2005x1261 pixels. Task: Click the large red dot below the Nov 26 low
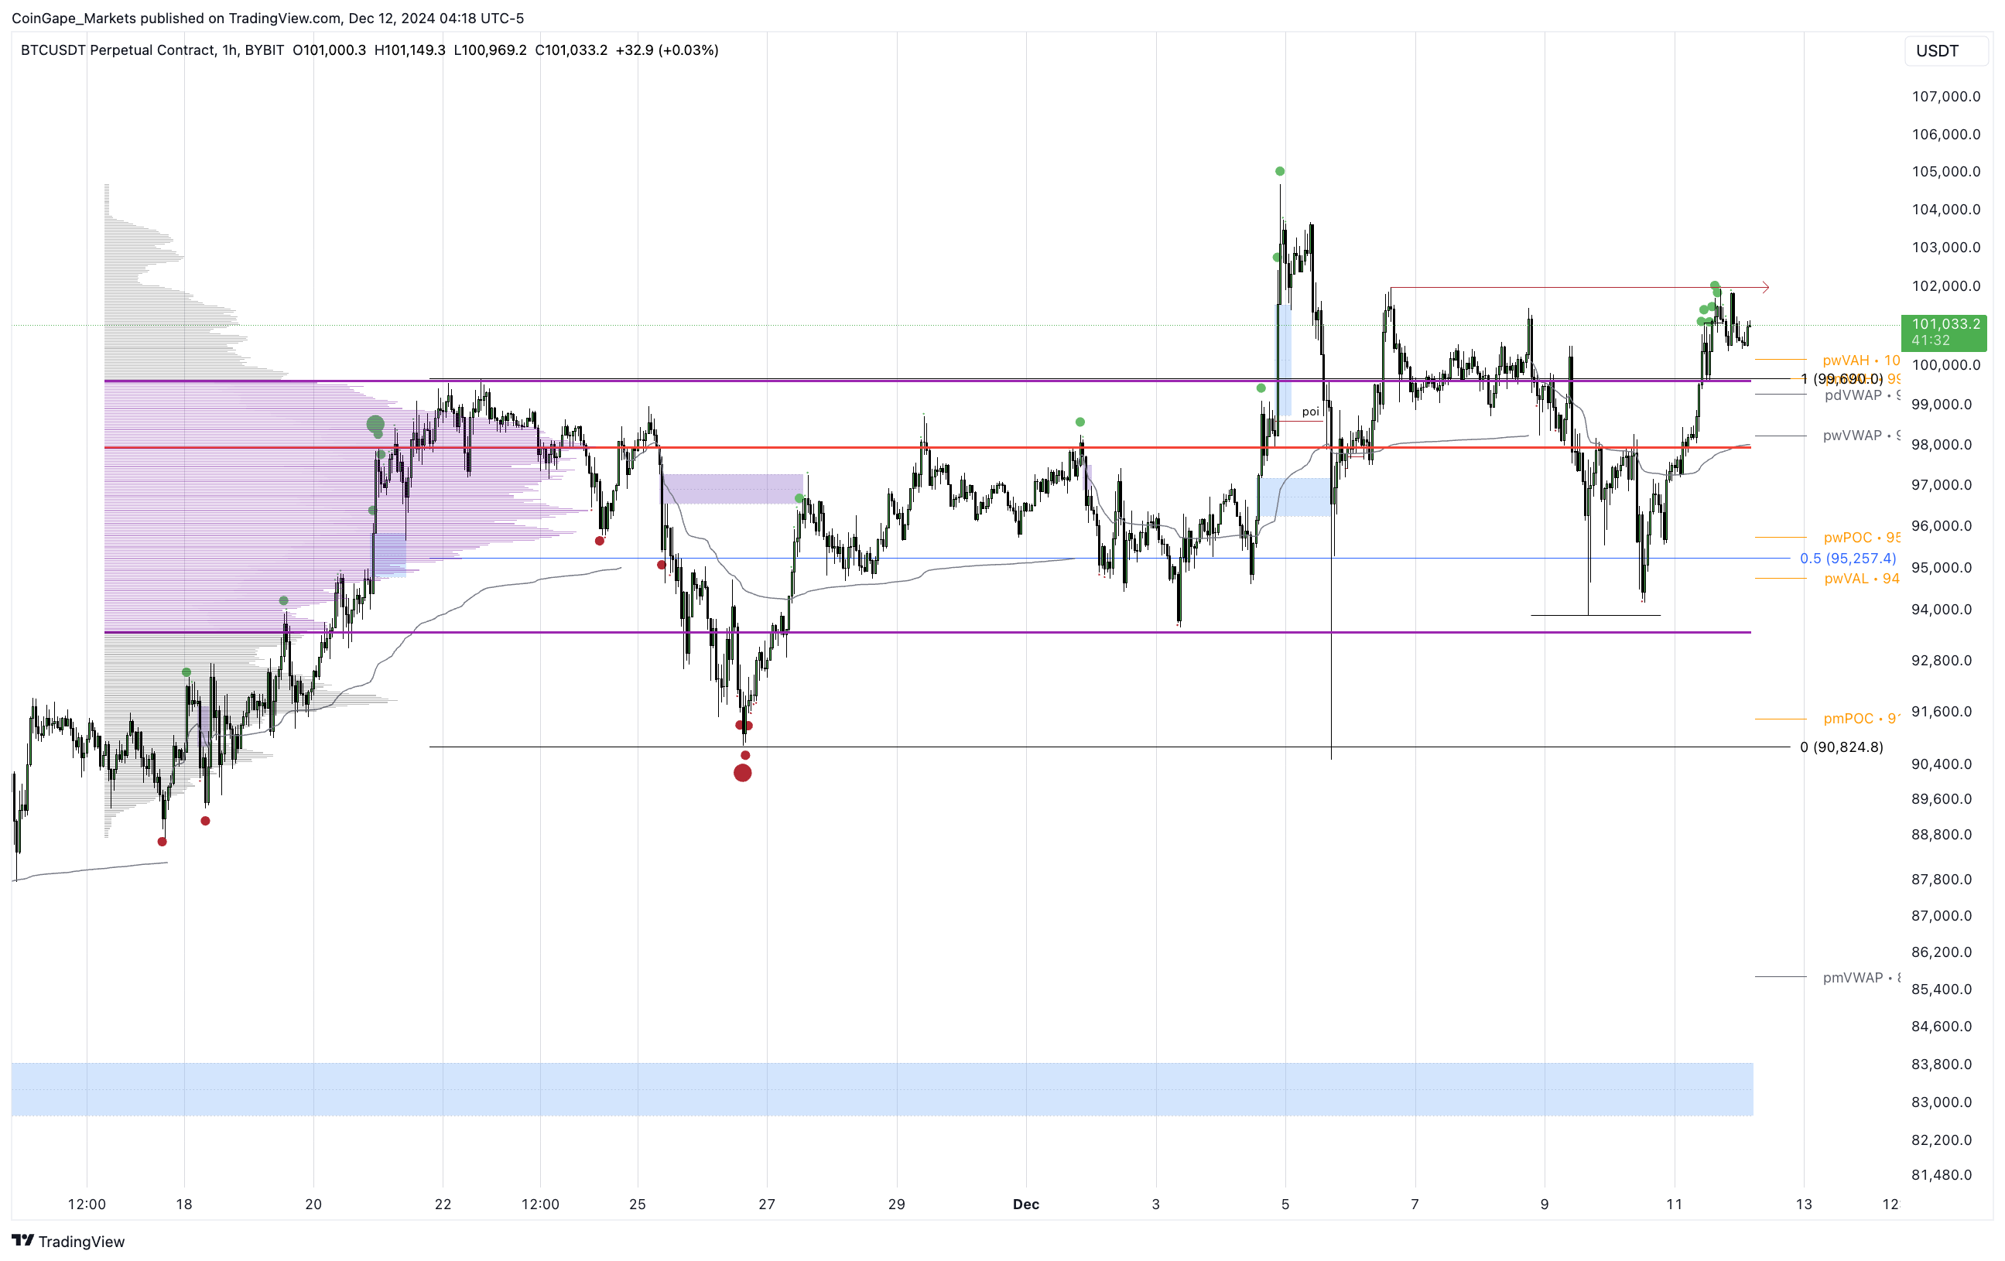click(743, 774)
